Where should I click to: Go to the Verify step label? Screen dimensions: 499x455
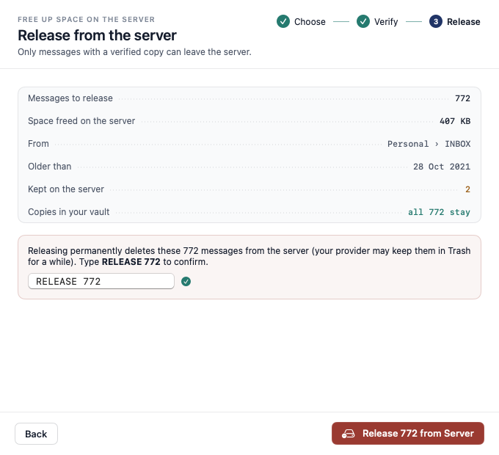pyautogui.click(x=386, y=21)
